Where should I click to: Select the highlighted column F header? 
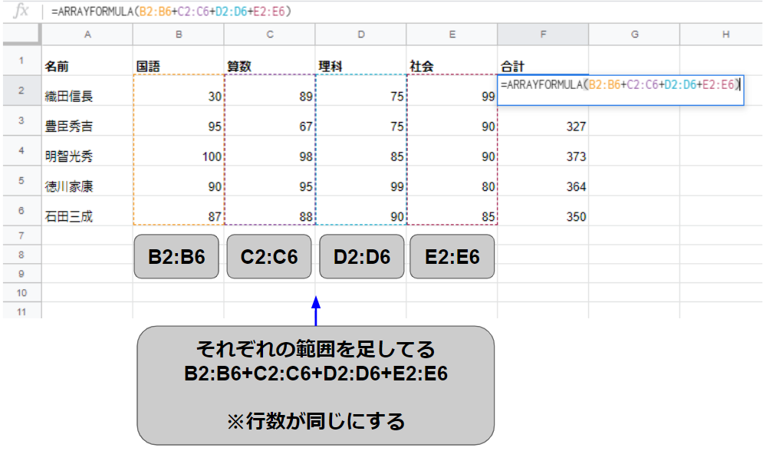[543, 35]
